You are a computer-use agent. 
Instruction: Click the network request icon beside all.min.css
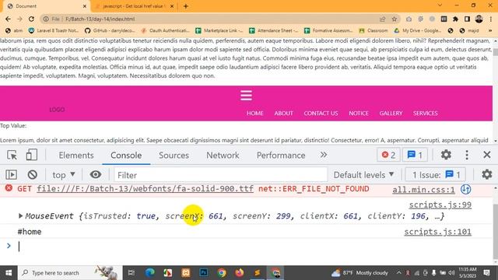pos(465,190)
